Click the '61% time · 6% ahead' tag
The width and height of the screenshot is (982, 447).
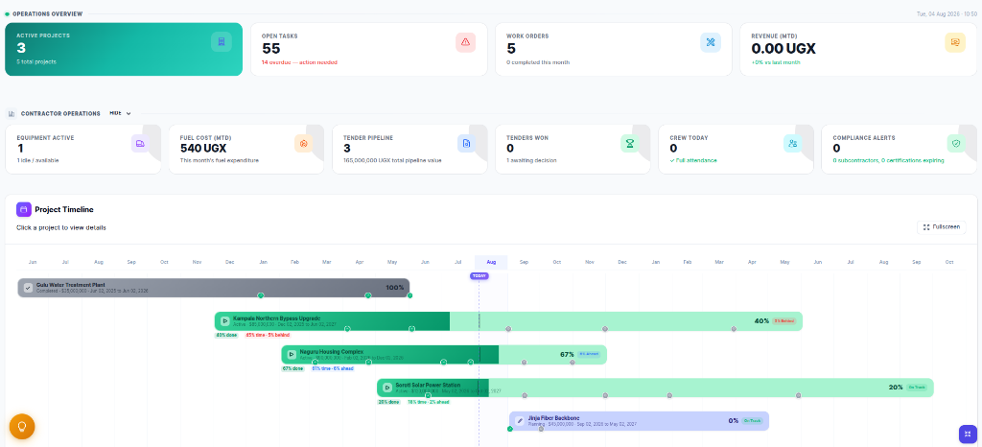point(332,368)
